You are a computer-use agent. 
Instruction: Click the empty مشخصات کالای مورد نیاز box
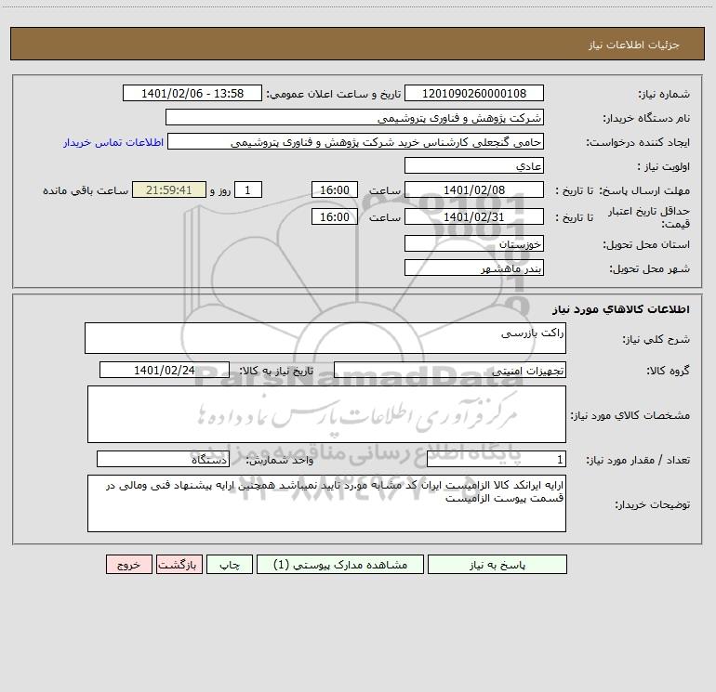[x=326, y=414]
